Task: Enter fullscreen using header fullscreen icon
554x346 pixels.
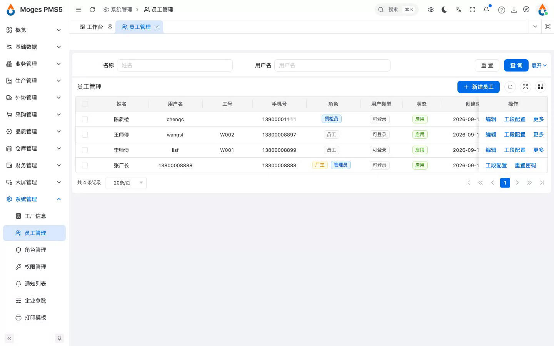Action: [x=472, y=10]
